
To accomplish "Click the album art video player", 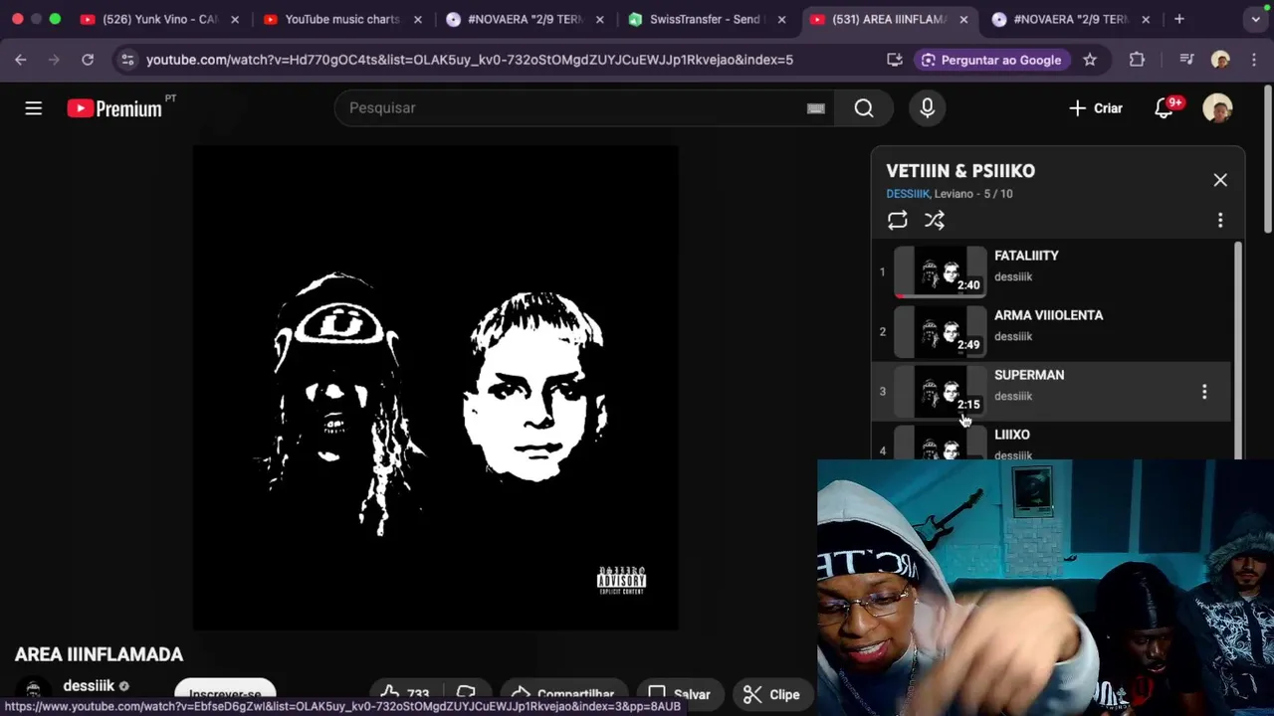I will click(435, 388).
